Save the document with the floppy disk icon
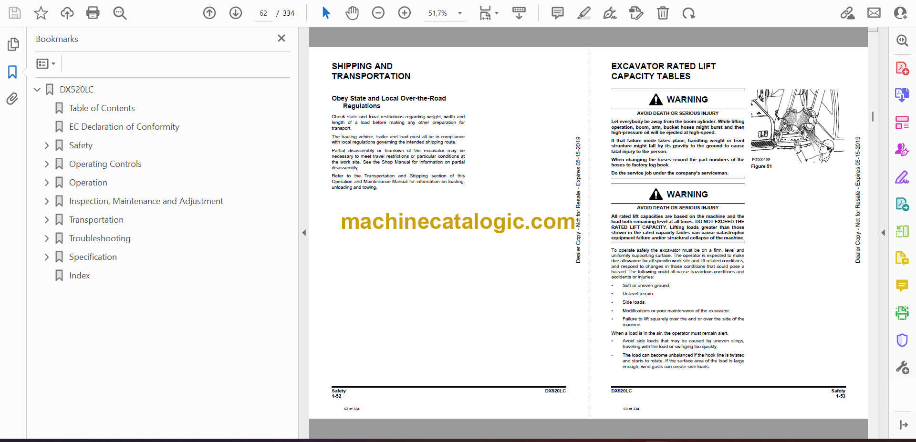This screenshot has height=442, width=916. point(15,13)
